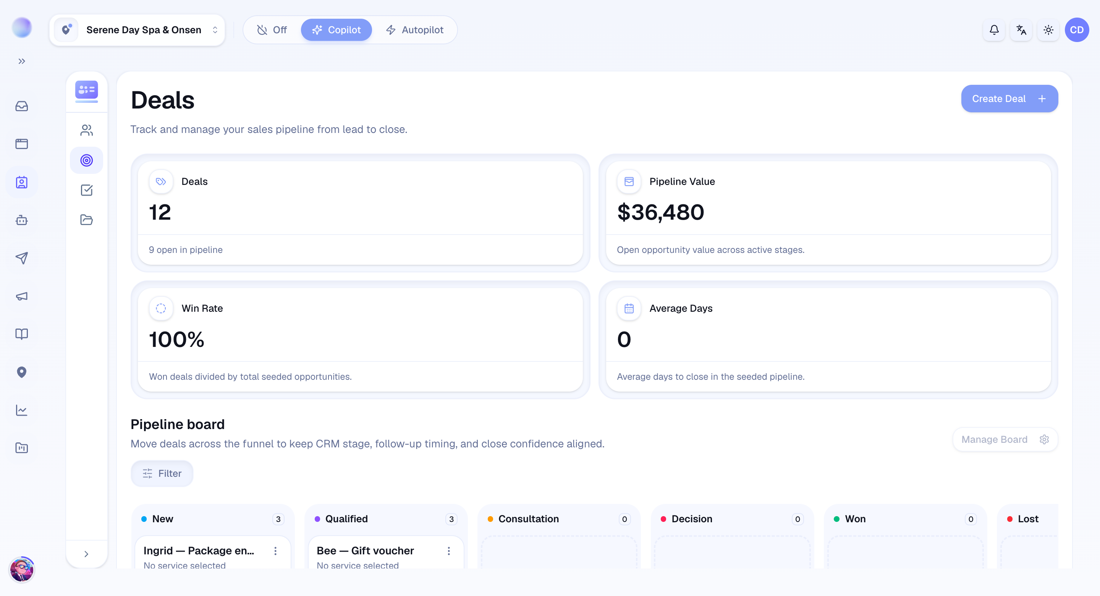Image resolution: width=1100 pixels, height=596 pixels.
Task: Switch to Autopilot mode
Action: point(415,30)
